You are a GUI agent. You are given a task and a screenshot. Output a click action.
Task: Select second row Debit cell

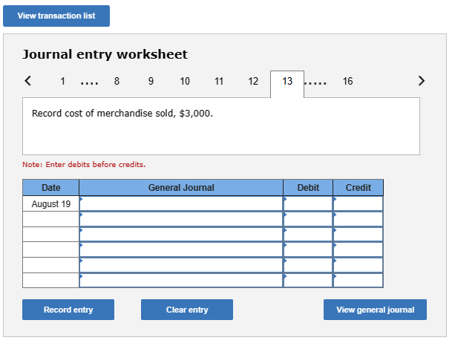click(x=308, y=219)
